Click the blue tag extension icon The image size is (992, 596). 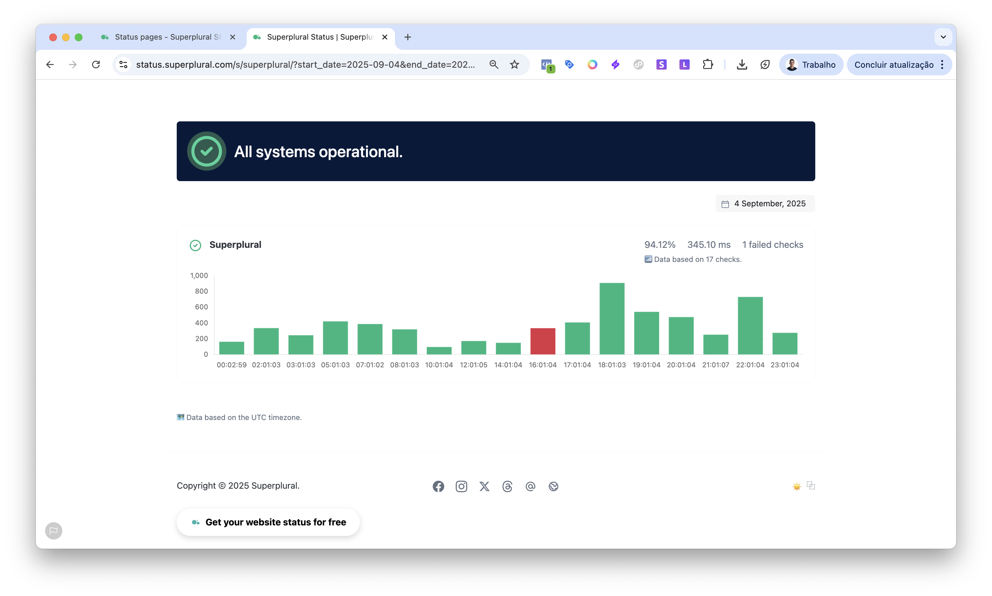[x=569, y=64]
